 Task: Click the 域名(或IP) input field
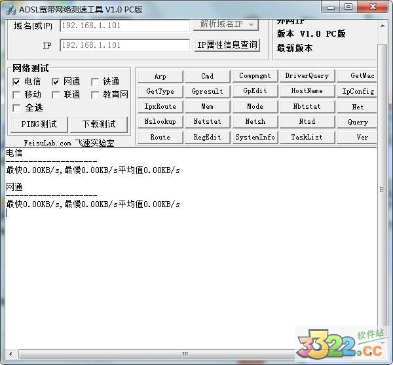[125, 26]
